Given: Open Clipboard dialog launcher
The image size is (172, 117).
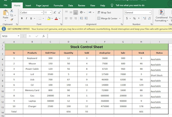Looking at the screenshot, I should coord(17,24).
